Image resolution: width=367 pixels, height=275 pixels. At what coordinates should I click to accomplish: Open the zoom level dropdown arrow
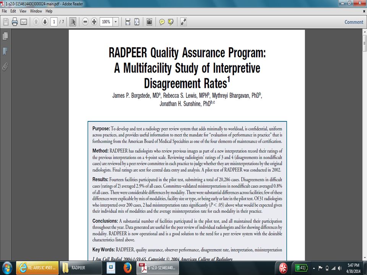tap(115, 22)
